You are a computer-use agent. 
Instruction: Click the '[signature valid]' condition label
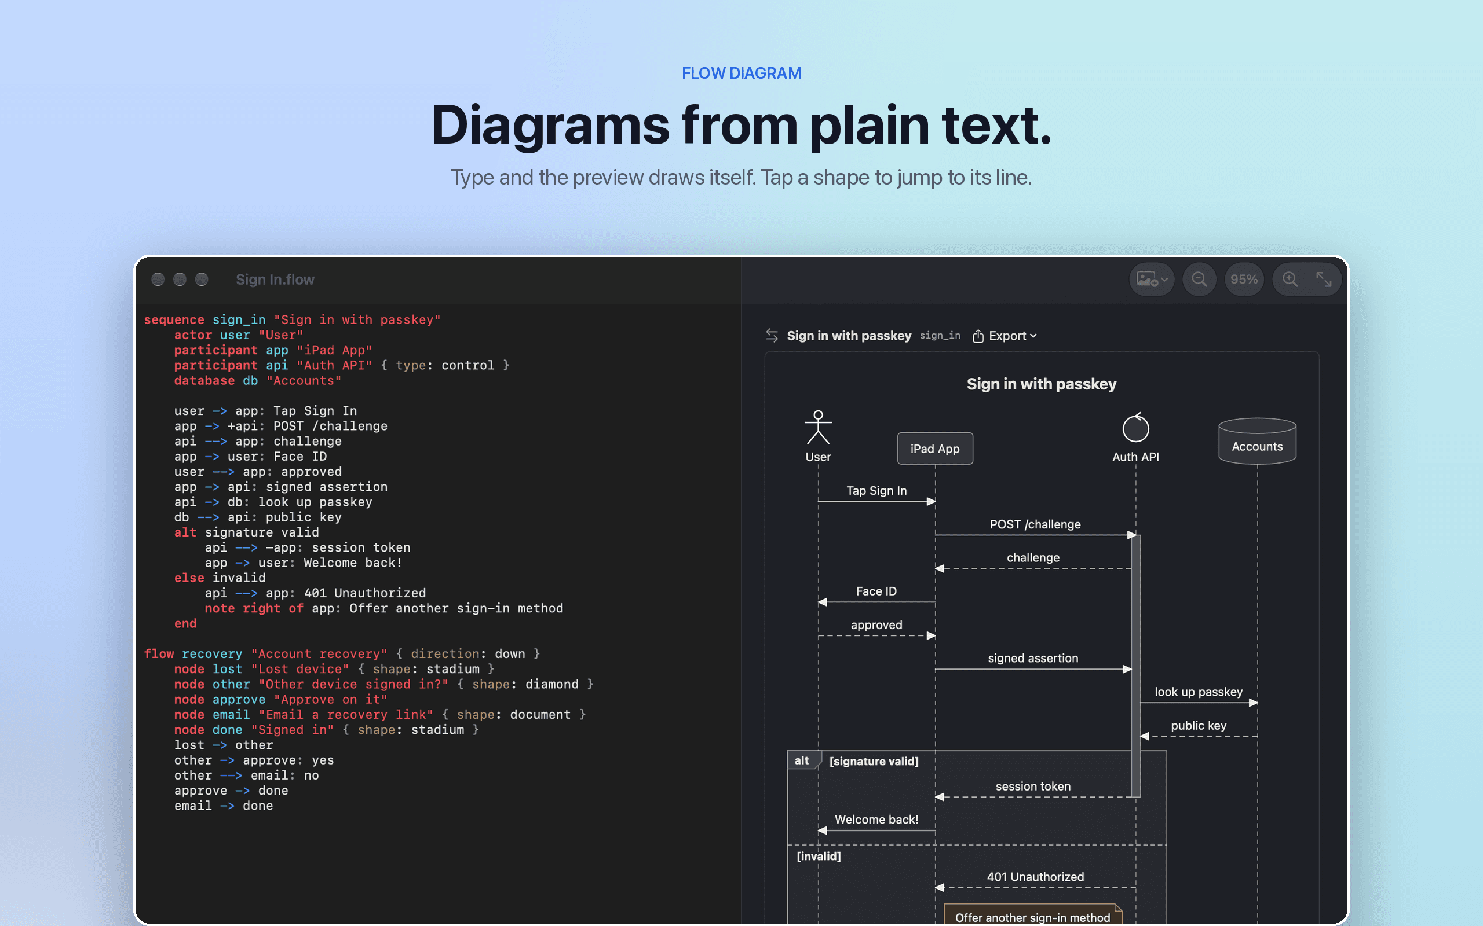874,761
